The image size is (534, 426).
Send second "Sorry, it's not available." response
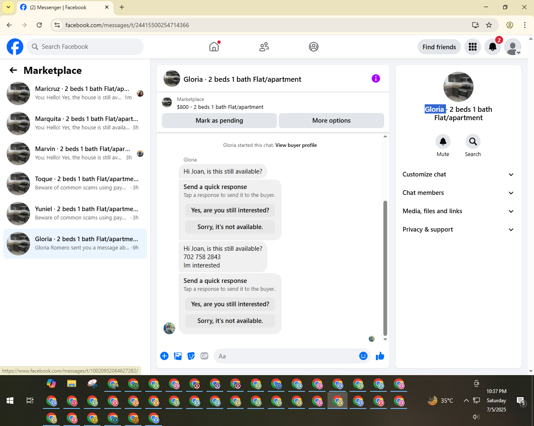click(x=230, y=321)
